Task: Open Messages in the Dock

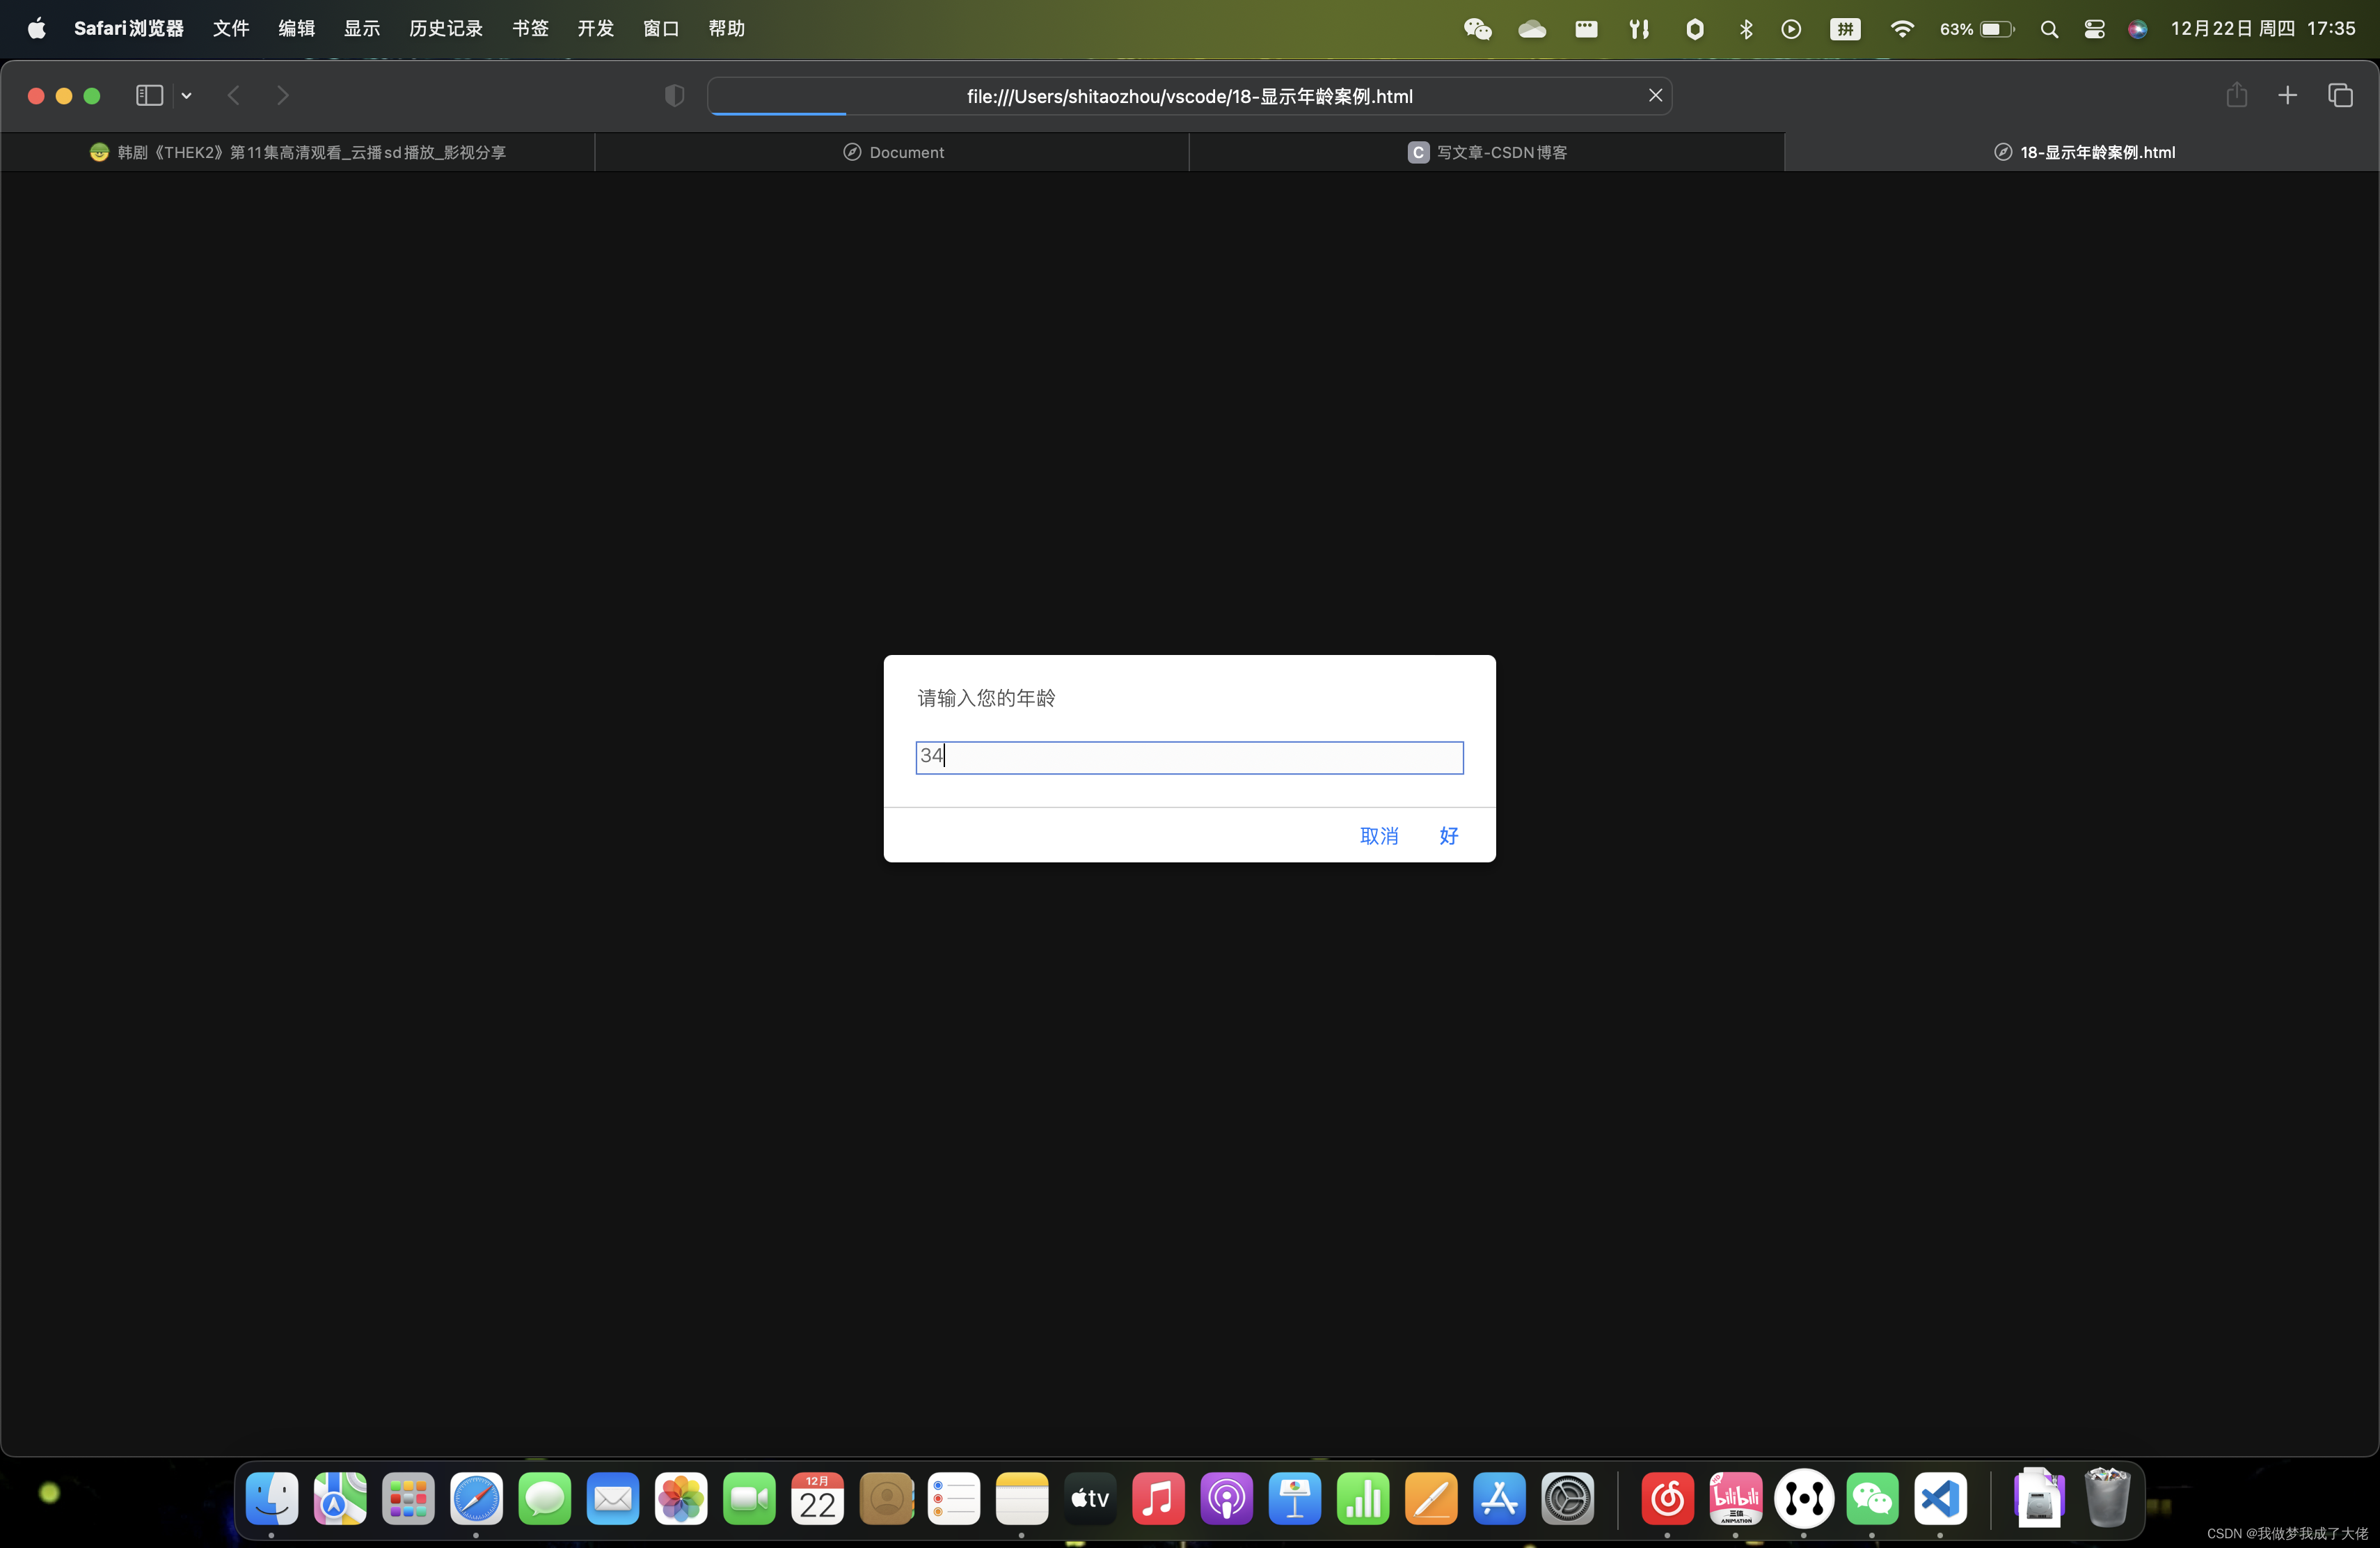Action: 545,1498
